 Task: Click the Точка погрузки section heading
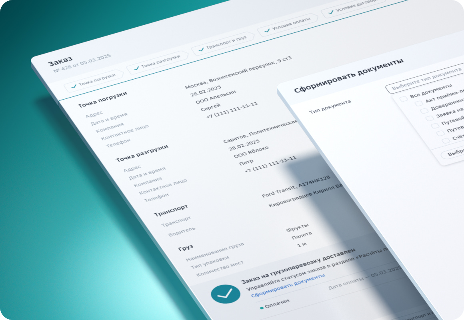click(102, 100)
